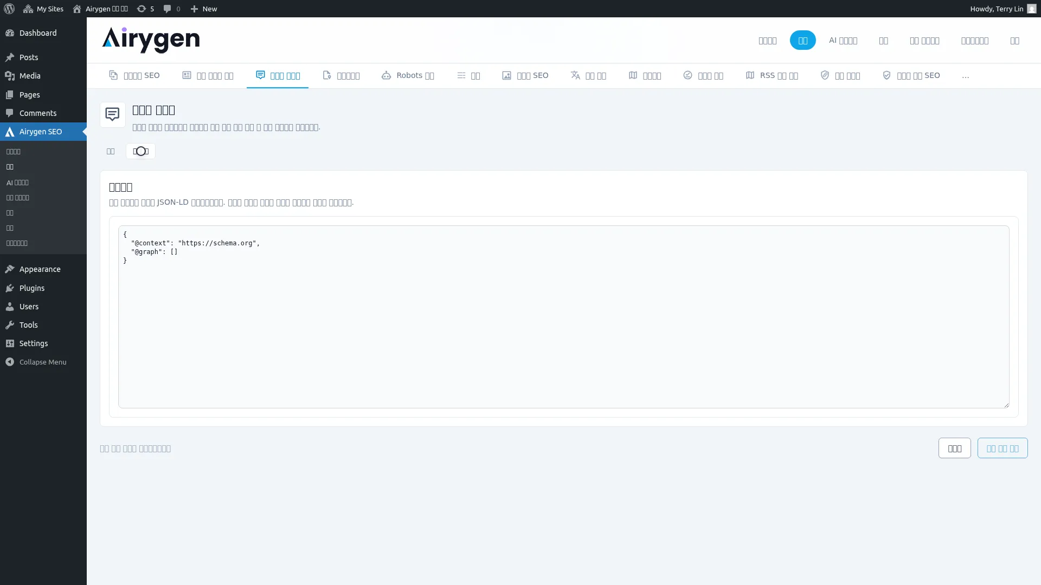Open the AI pill in the Airygen header

click(843, 40)
